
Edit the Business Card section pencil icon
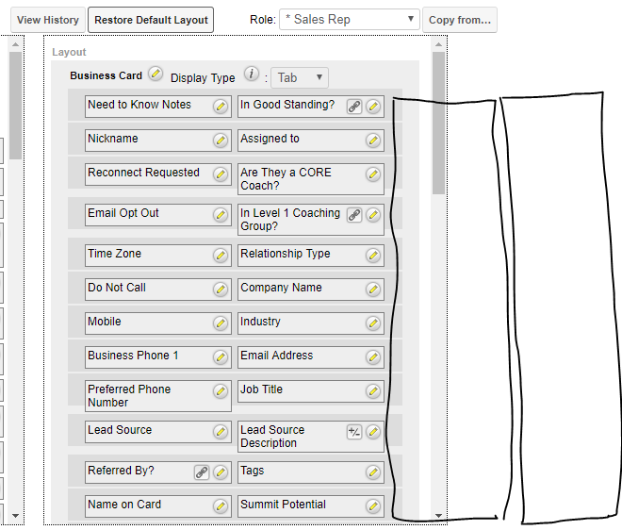[155, 75]
